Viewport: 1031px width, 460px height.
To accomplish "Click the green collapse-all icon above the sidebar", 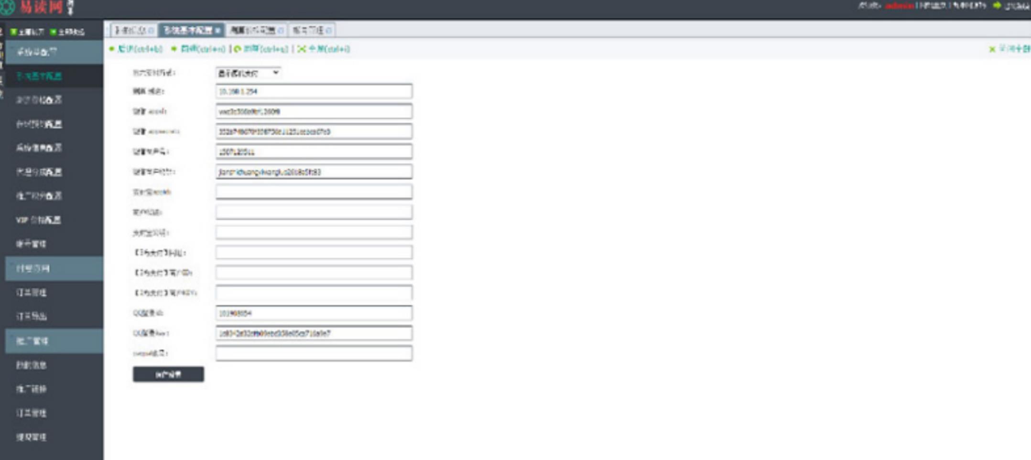I will tap(53, 32).
